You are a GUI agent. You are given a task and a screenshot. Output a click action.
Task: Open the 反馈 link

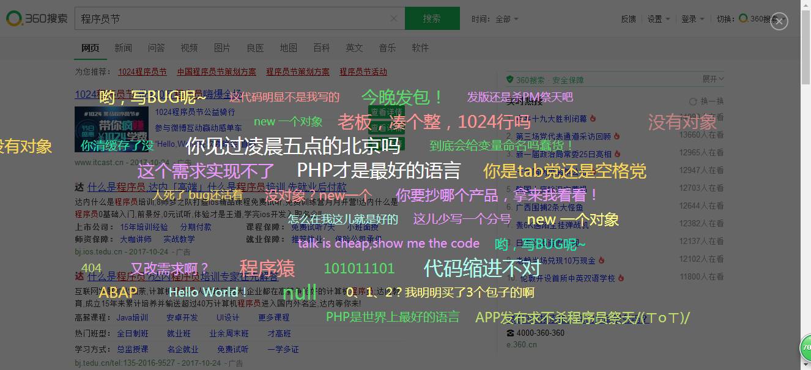coord(628,19)
